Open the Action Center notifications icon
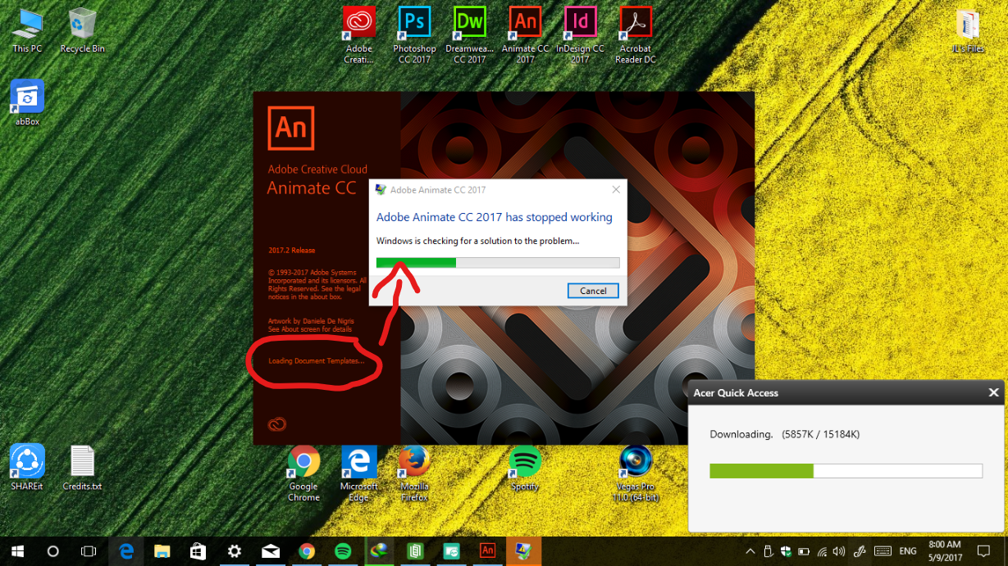Screen dimensions: 1008x566 point(985,551)
